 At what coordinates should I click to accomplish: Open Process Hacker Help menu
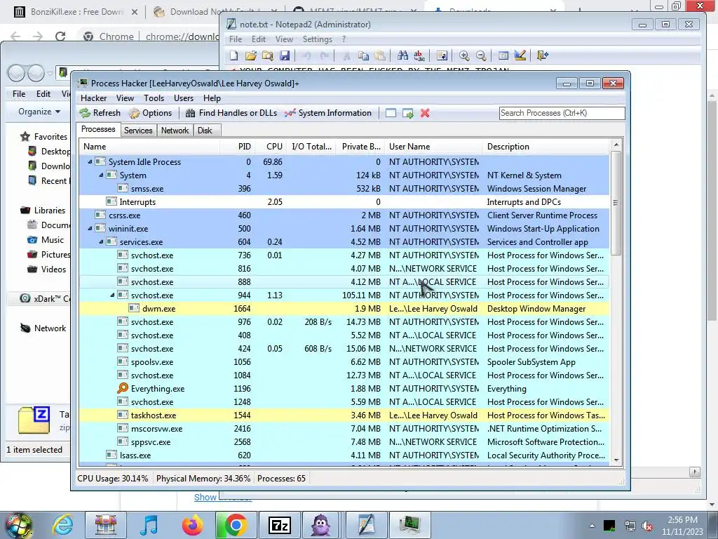point(212,98)
